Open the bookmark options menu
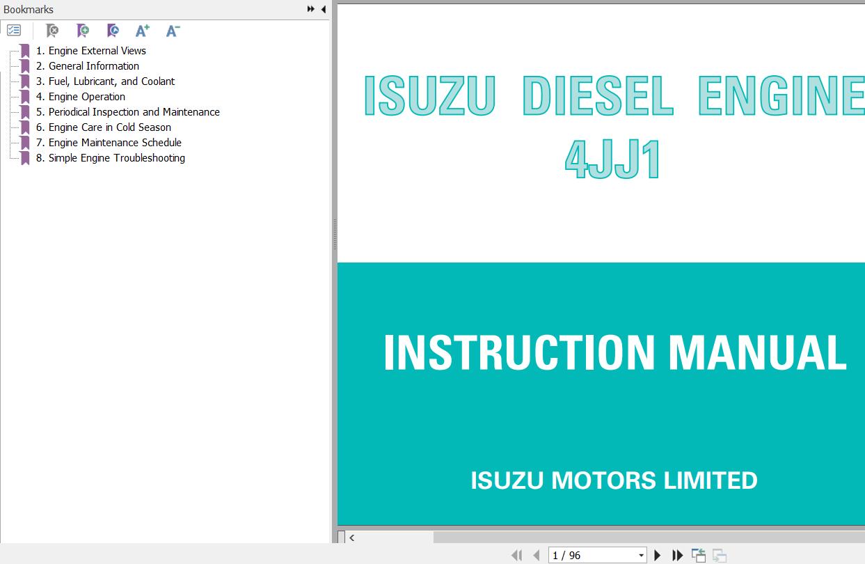865x564 pixels. [x=14, y=30]
